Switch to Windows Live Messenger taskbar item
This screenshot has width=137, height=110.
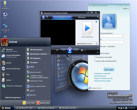(47, 108)
